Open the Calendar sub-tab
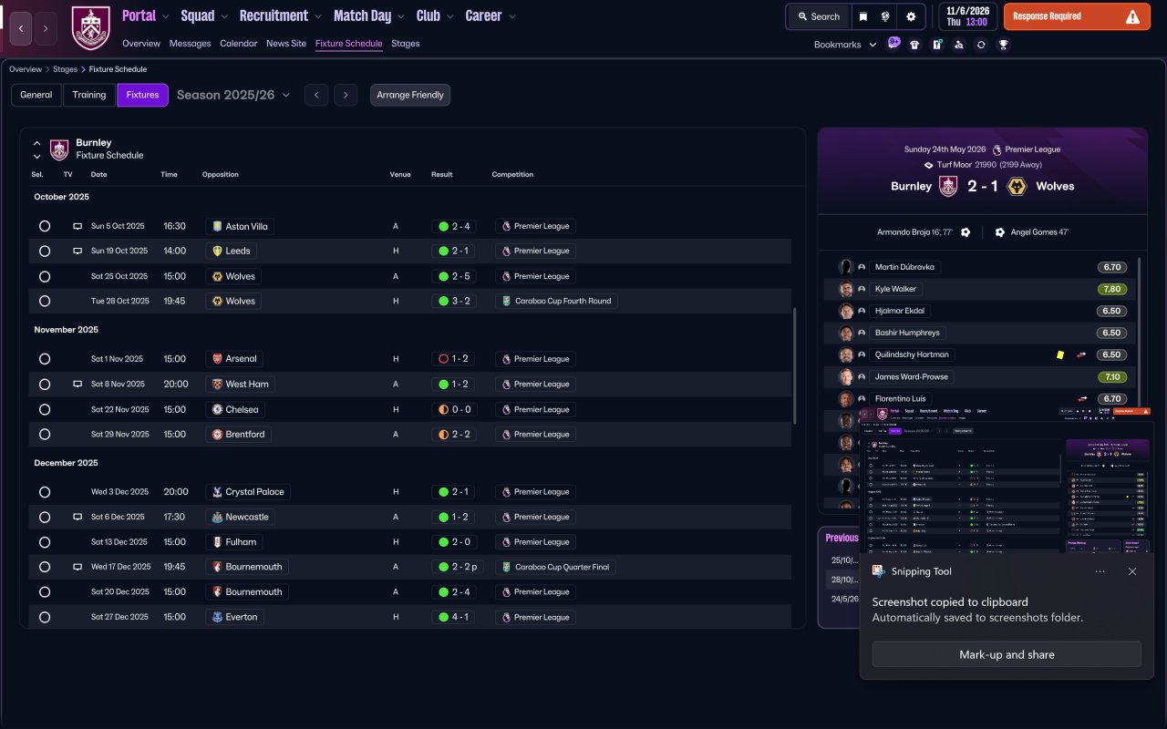Viewport: 1167px width, 729px height. click(x=239, y=44)
